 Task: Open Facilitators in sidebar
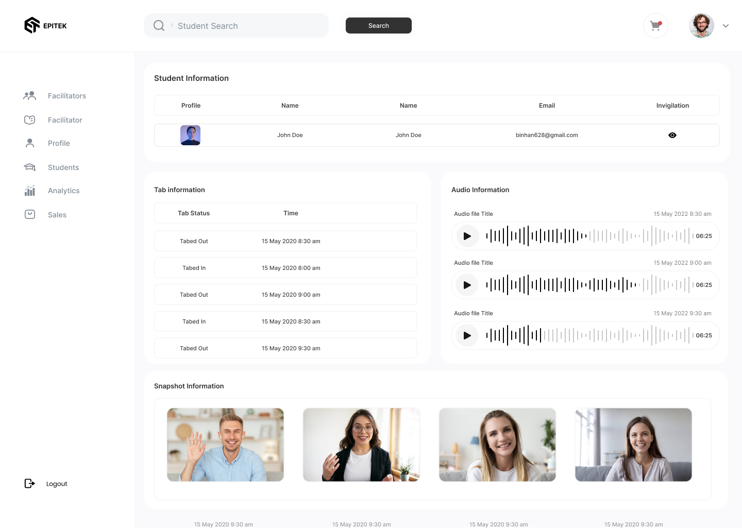[x=67, y=96]
